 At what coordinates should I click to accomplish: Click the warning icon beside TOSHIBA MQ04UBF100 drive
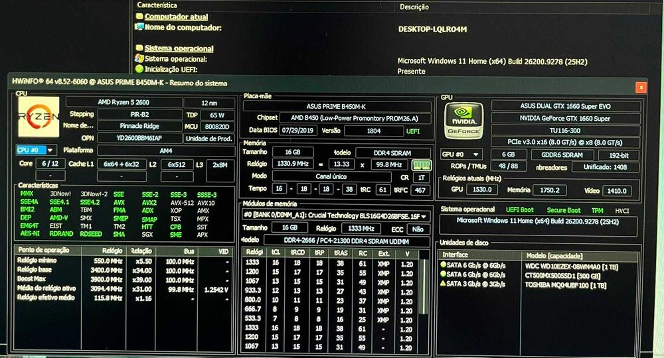point(444,284)
